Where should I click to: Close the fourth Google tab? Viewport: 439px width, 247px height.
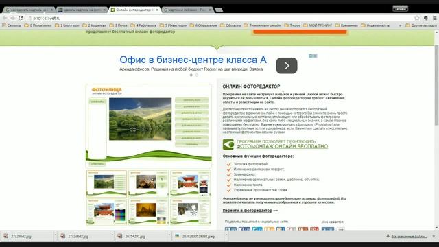[x=209, y=10]
